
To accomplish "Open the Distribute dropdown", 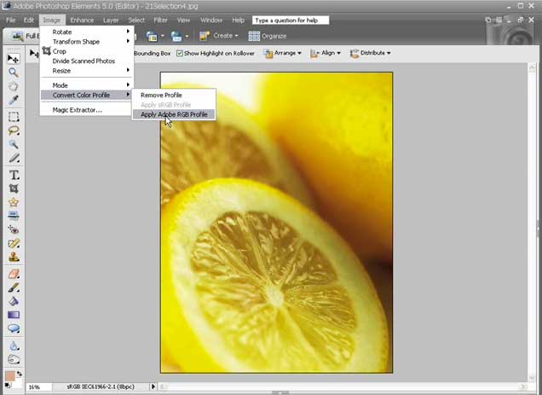I will pos(370,53).
